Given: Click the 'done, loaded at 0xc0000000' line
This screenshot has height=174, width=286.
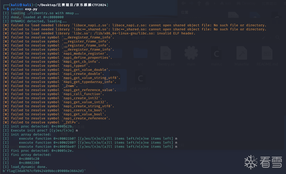Looking at the screenshot, I should [33, 17].
